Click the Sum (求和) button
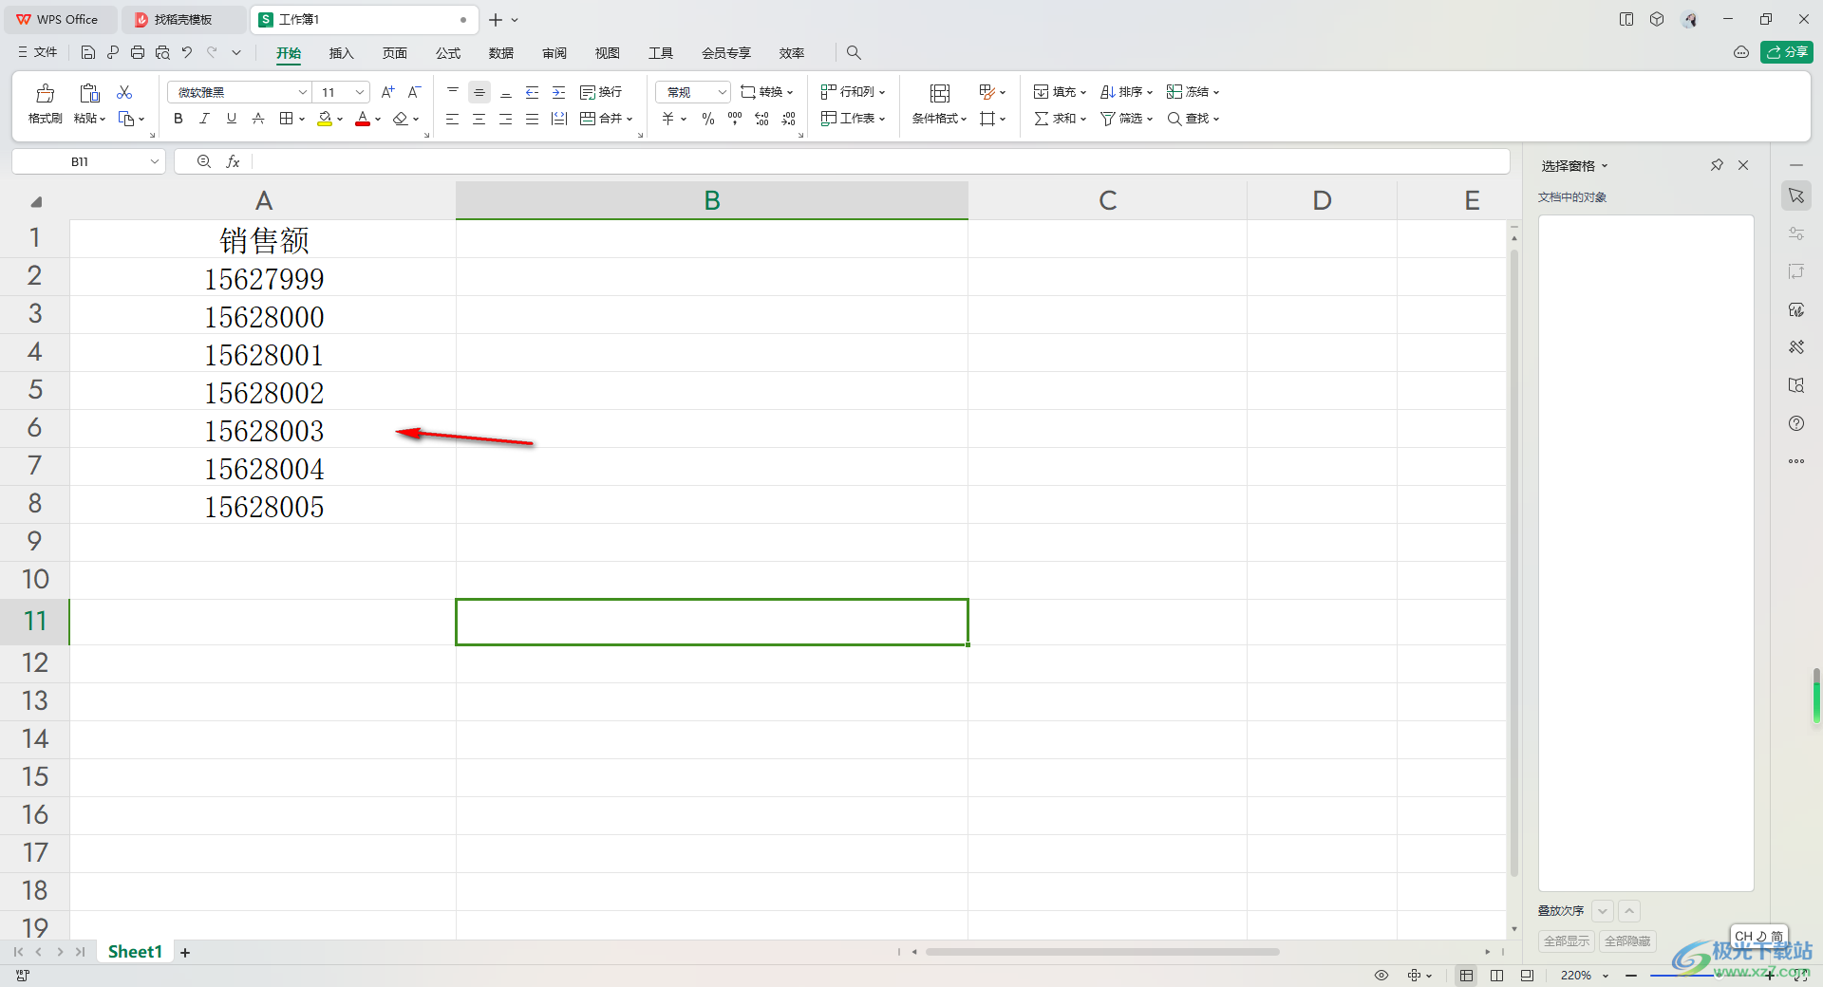This screenshot has height=987, width=1823. pyautogui.click(x=1061, y=119)
